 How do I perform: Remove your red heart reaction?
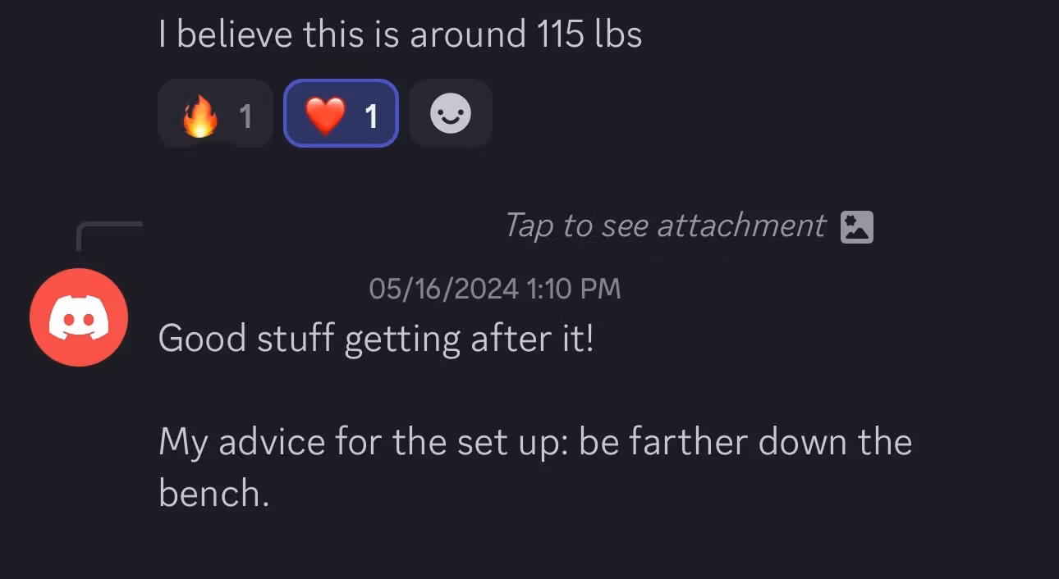pos(341,114)
